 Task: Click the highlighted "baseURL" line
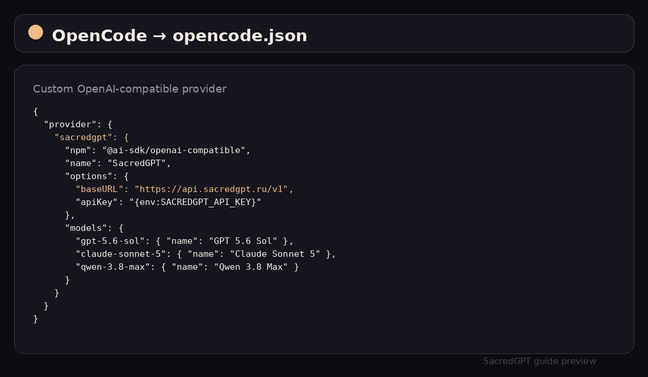point(185,189)
